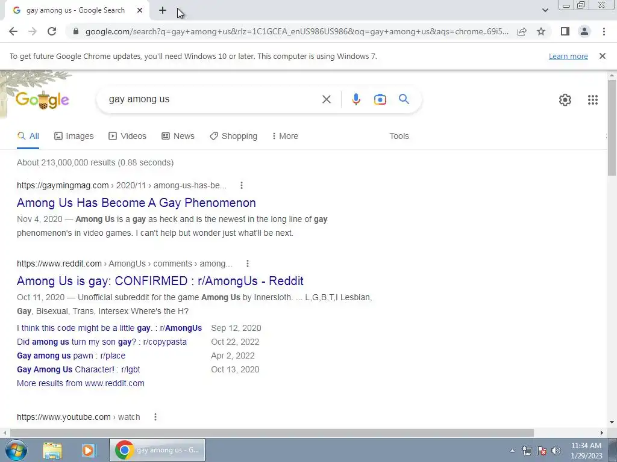Open Windows Explorer from taskbar
The image size is (617, 462).
point(52,450)
